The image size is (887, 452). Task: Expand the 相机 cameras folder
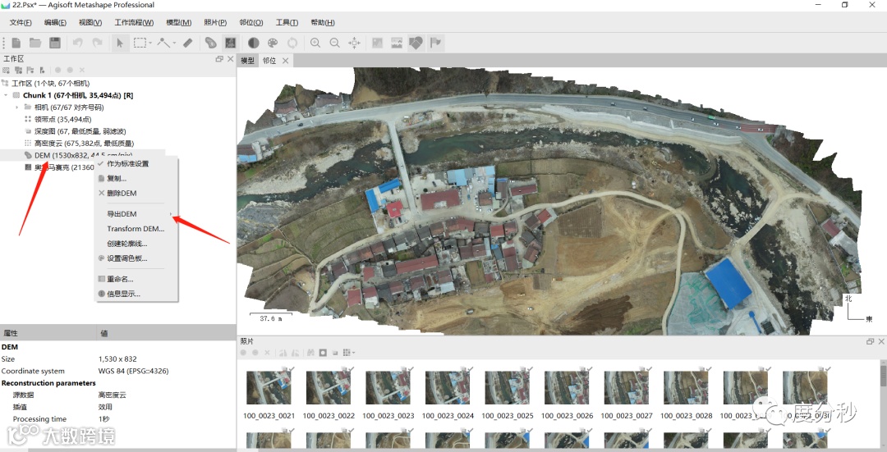(16, 107)
